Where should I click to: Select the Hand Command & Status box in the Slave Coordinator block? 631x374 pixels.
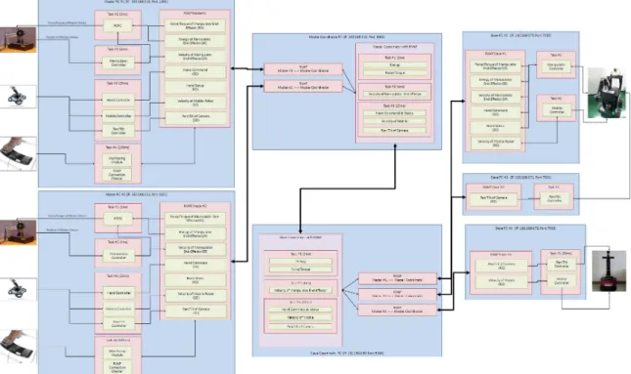[x=300, y=310]
